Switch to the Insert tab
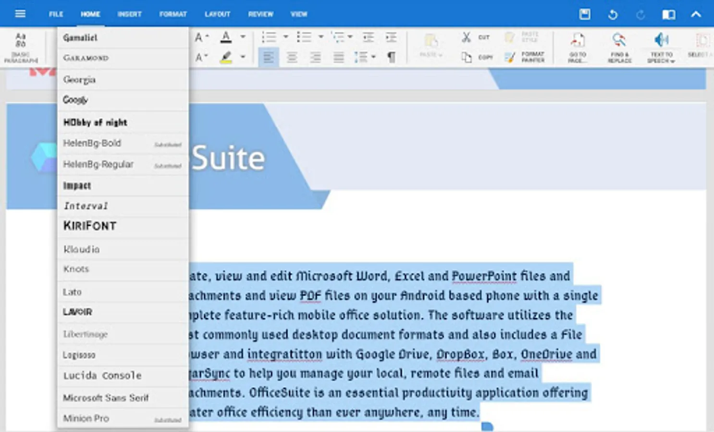The height and width of the screenshot is (432, 714). pos(129,14)
